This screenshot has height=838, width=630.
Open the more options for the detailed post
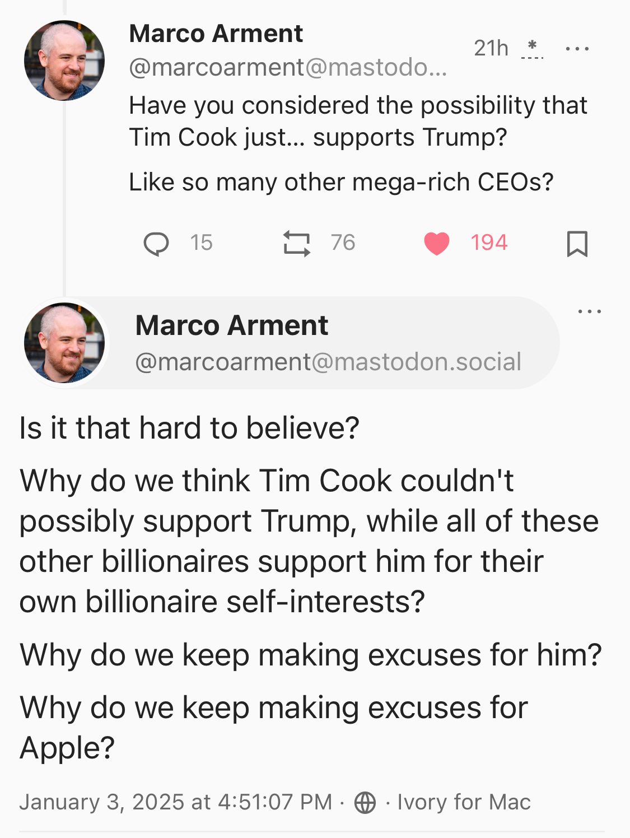(x=589, y=311)
